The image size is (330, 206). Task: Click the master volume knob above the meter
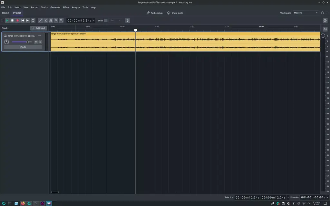[x=323, y=36]
